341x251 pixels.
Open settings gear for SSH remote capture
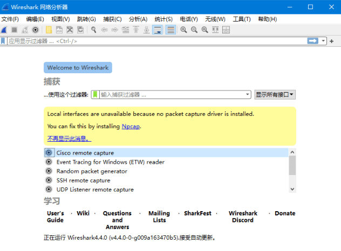click(49, 180)
